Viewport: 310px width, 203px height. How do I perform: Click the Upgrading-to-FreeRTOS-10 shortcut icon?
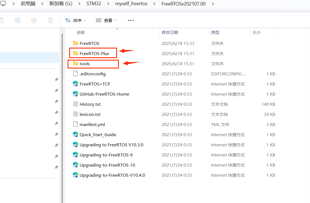point(75,165)
